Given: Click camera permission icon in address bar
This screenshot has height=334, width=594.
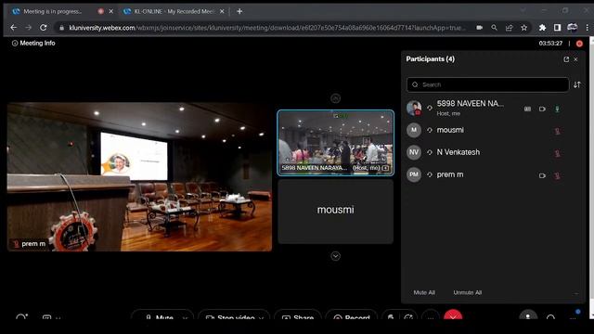Looking at the screenshot, I should pyautogui.click(x=479, y=28).
